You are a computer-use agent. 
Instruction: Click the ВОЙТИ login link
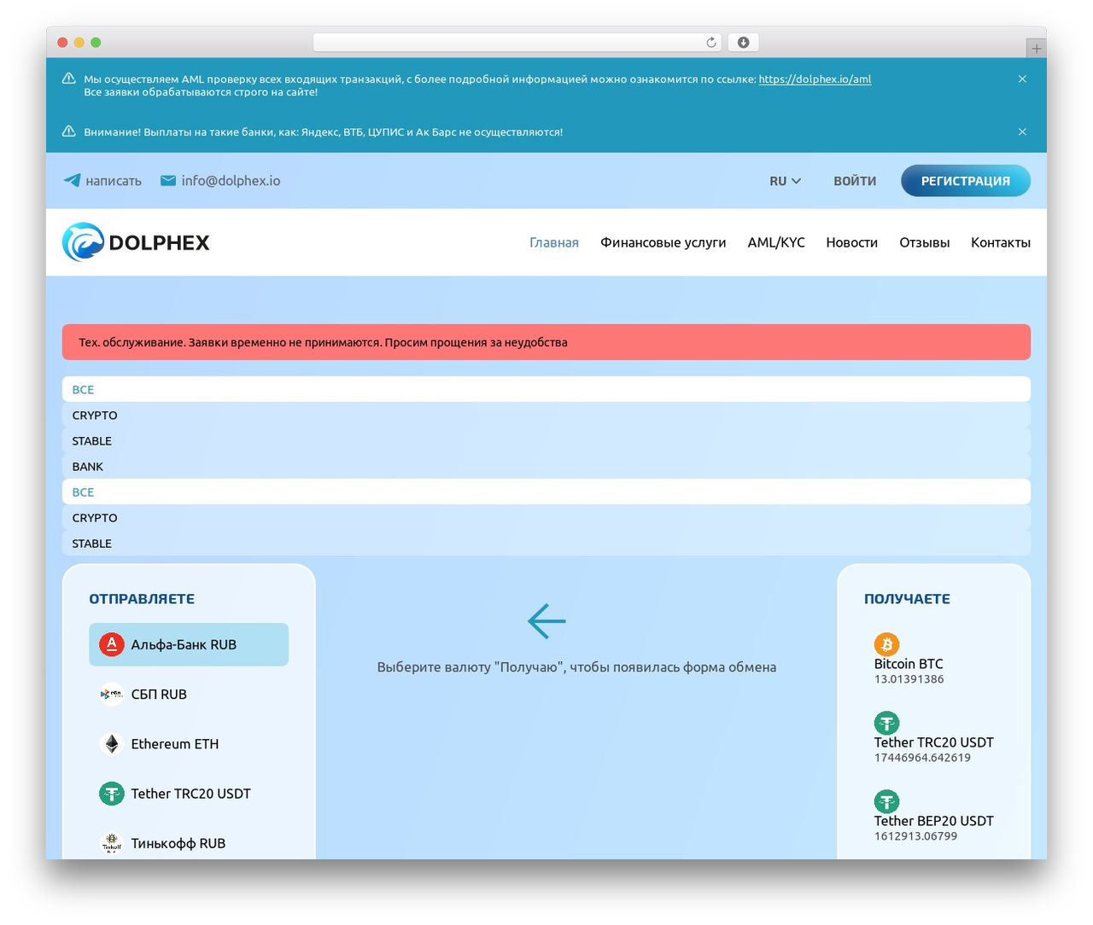coord(855,181)
